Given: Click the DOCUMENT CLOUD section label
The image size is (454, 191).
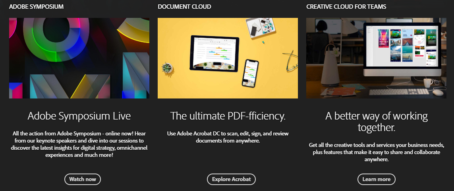Looking at the screenshot, I should tap(184, 6).
